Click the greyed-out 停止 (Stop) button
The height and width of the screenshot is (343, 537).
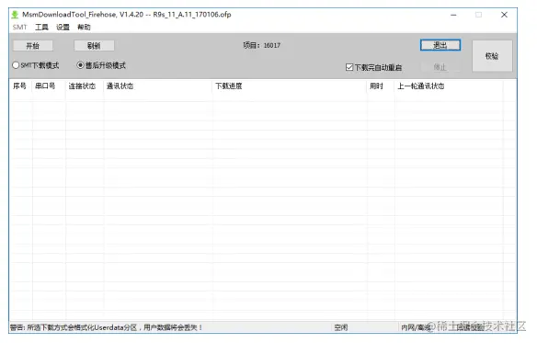(440, 67)
